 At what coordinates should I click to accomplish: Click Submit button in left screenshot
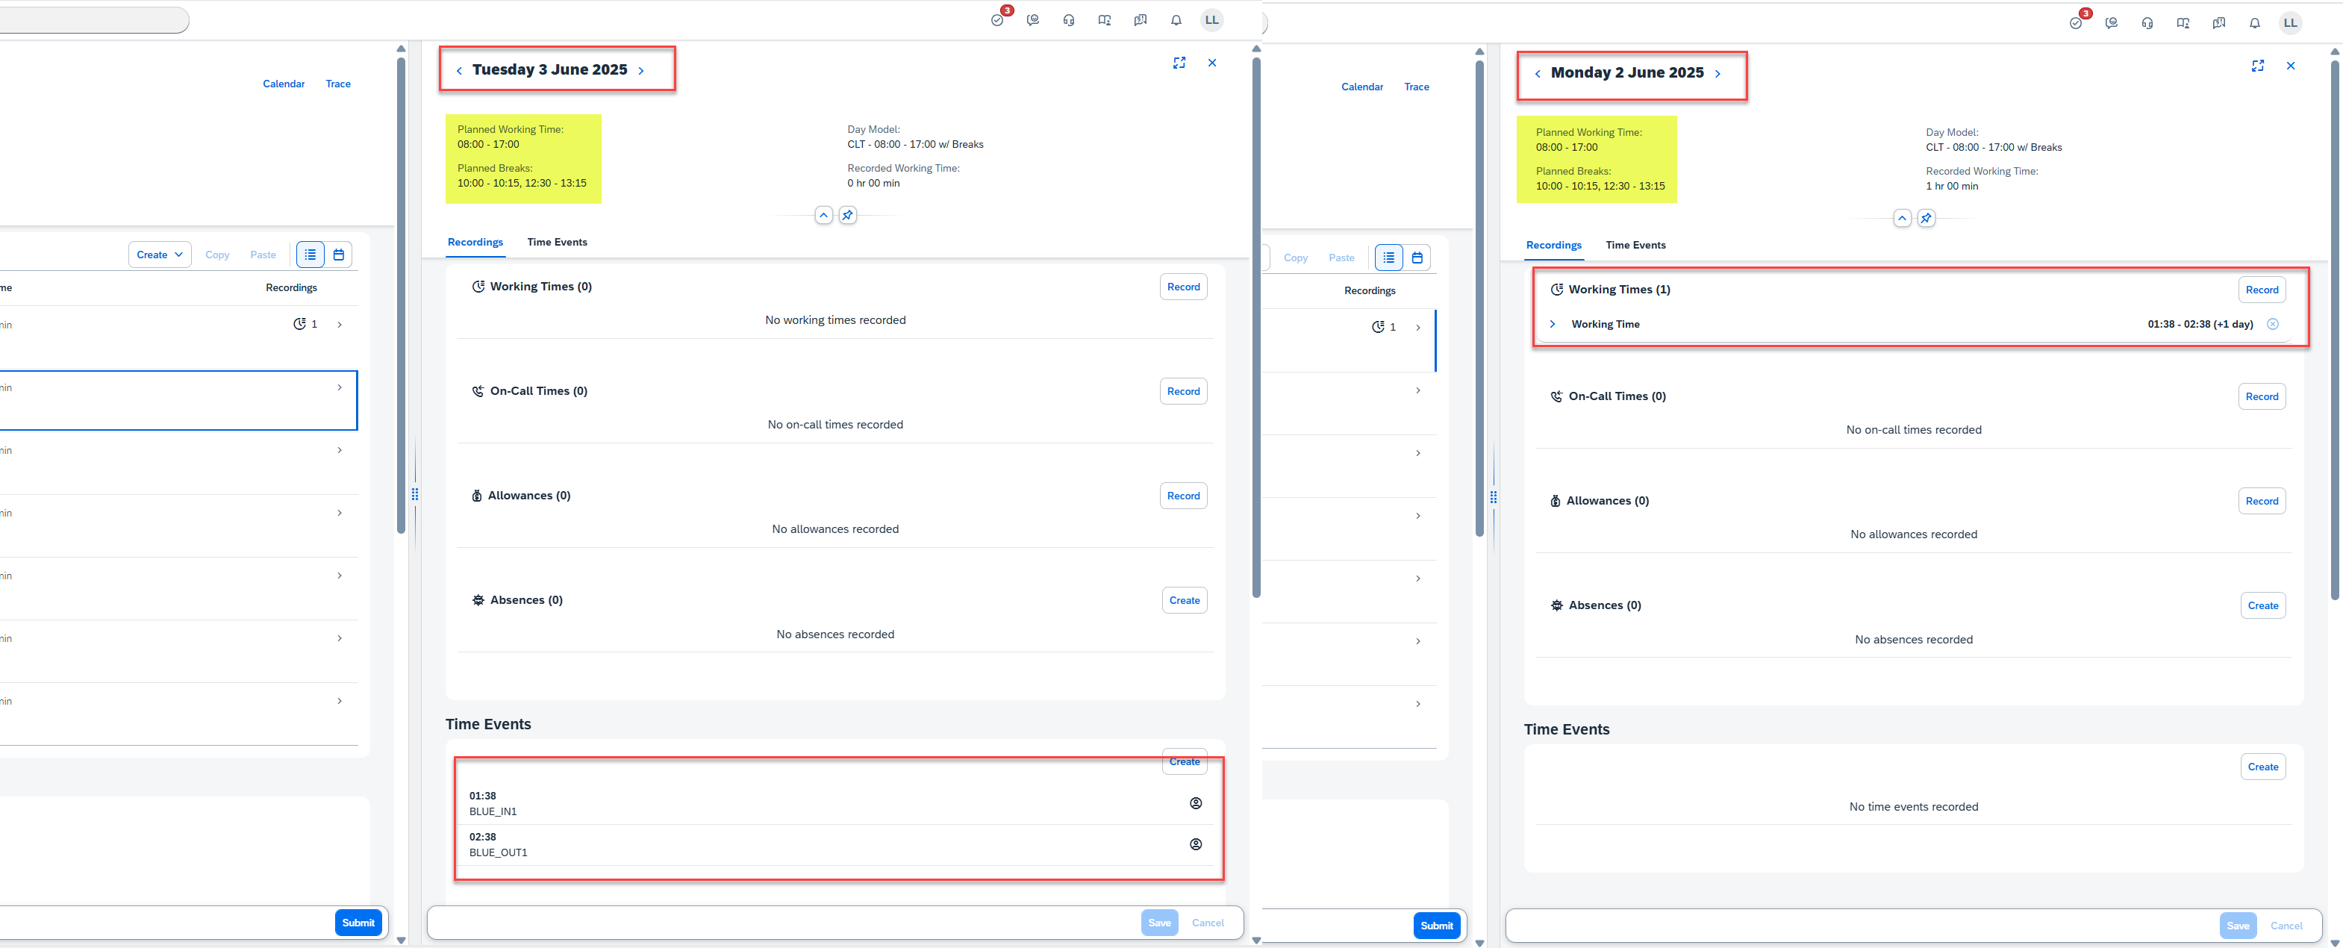click(358, 923)
